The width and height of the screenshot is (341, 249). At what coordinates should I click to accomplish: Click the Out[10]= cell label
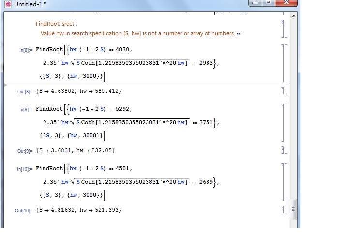(24, 210)
